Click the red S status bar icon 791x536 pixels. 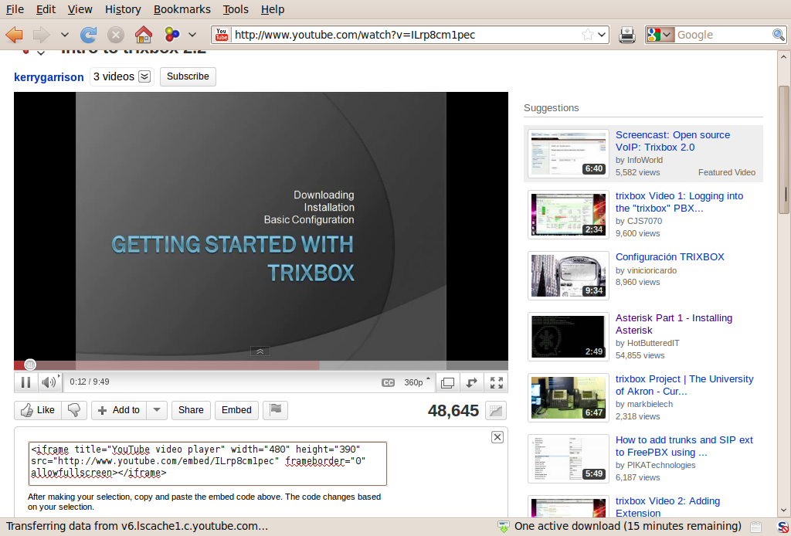click(x=783, y=527)
